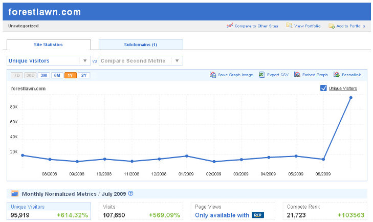Click the 01/2009 data point on the graph

pyautogui.click(x=187, y=156)
